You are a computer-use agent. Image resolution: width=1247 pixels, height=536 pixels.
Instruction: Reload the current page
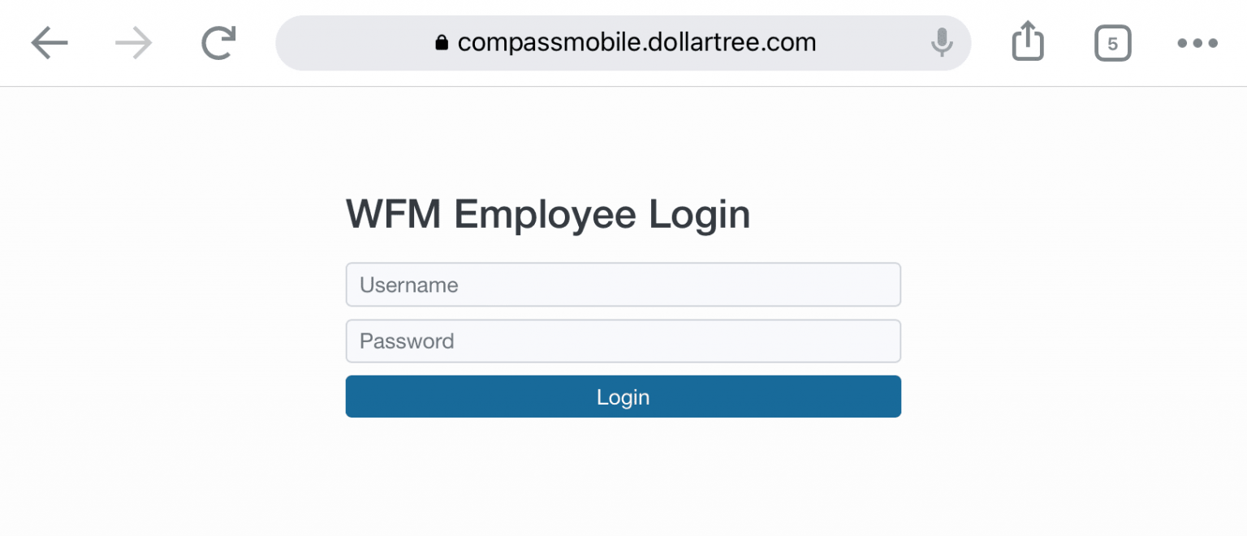click(x=218, y=42)
